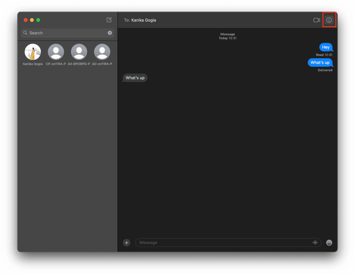355x275 pixels.
Task: Clear the search field
Action: [x=110, y=33]
